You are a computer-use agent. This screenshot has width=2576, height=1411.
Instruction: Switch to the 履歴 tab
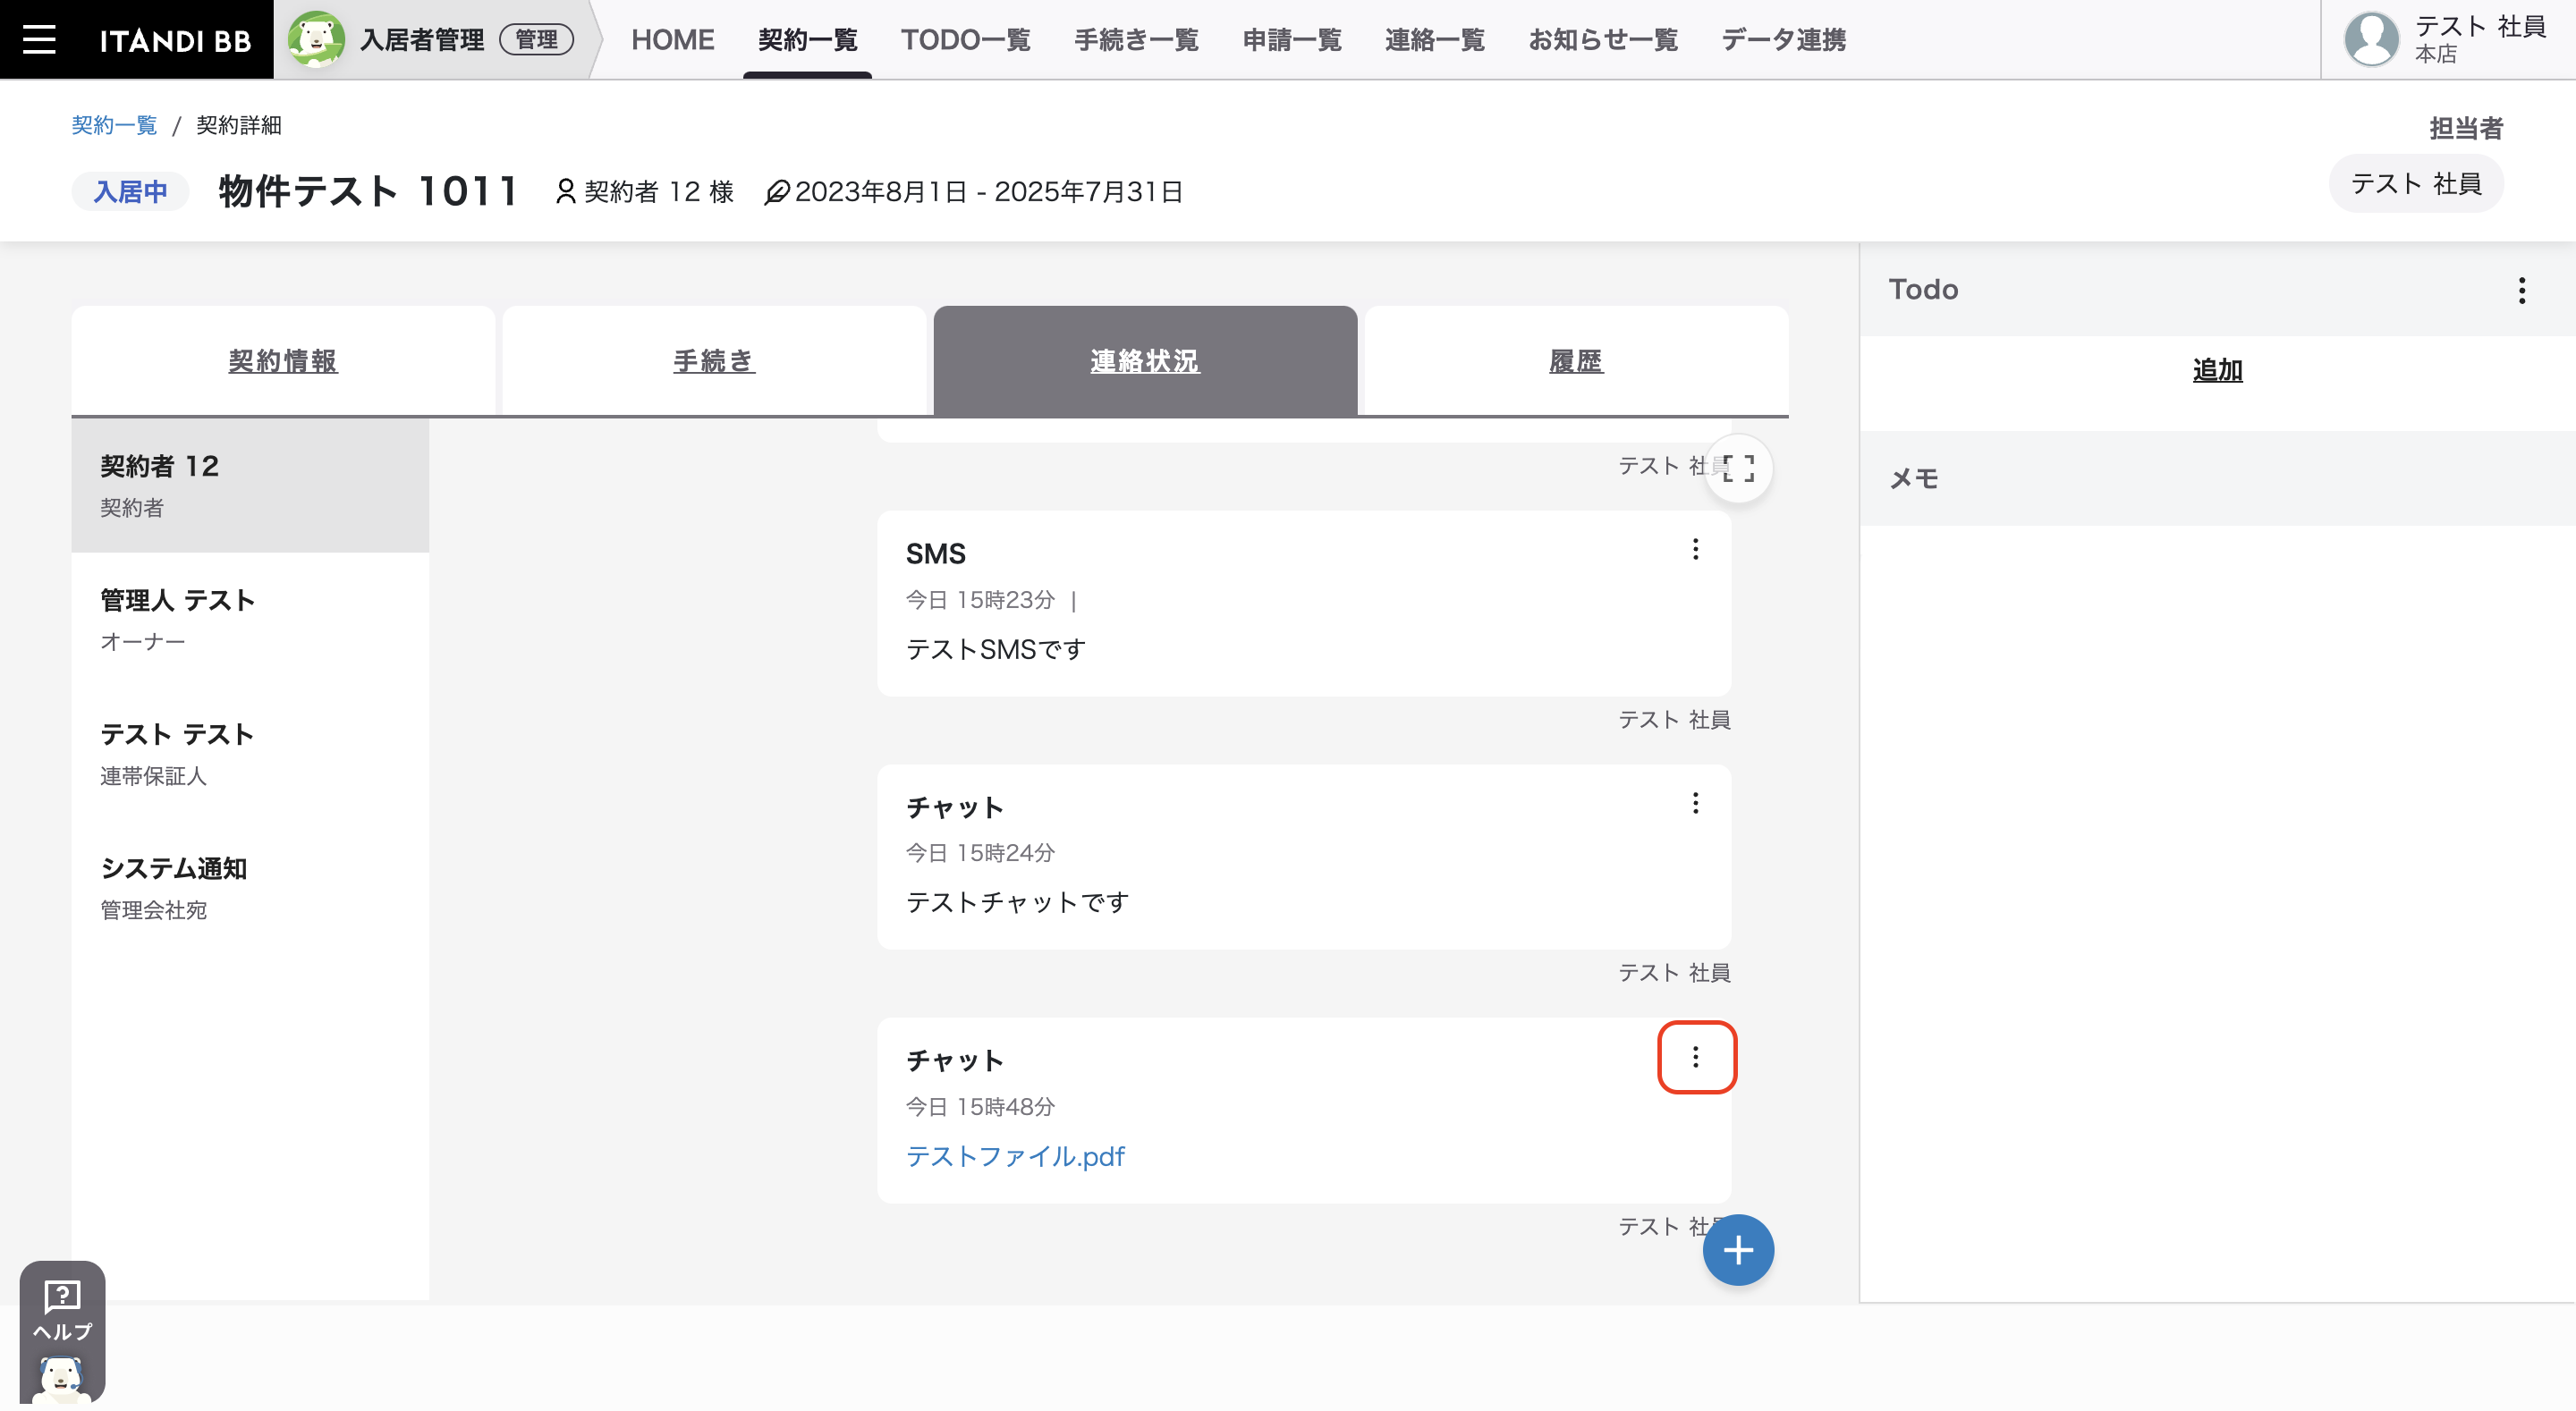pyautogui.click(x=1576, y=361)
